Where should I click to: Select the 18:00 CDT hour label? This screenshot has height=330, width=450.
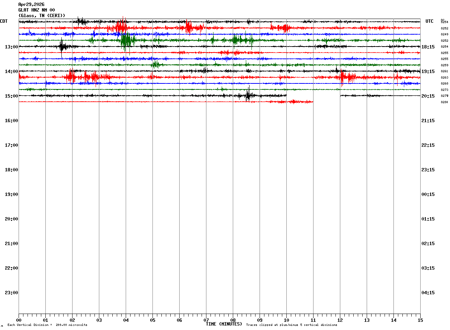12,170
